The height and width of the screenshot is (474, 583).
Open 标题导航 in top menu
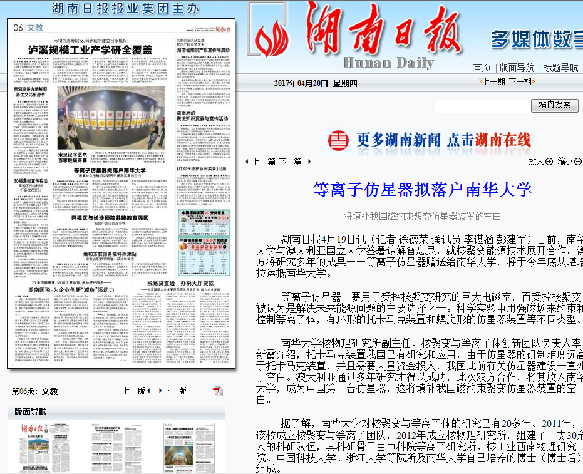point(560,68)
